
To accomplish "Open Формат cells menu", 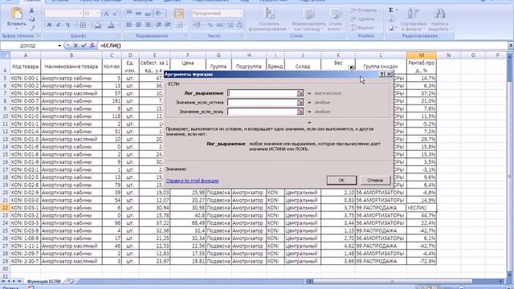I will pos(363,28).
